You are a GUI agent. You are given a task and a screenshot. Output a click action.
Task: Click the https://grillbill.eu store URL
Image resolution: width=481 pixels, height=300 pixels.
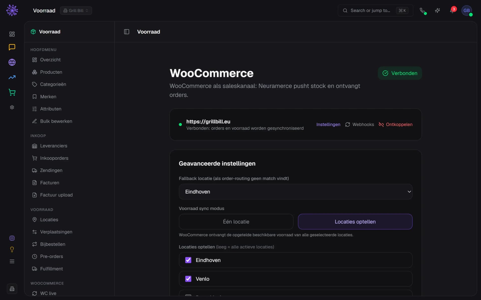click(208, 121)
